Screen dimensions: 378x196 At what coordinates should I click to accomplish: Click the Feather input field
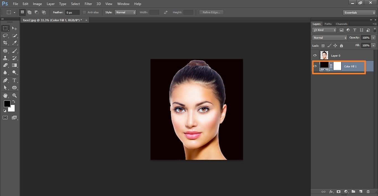tap(72, 12)
